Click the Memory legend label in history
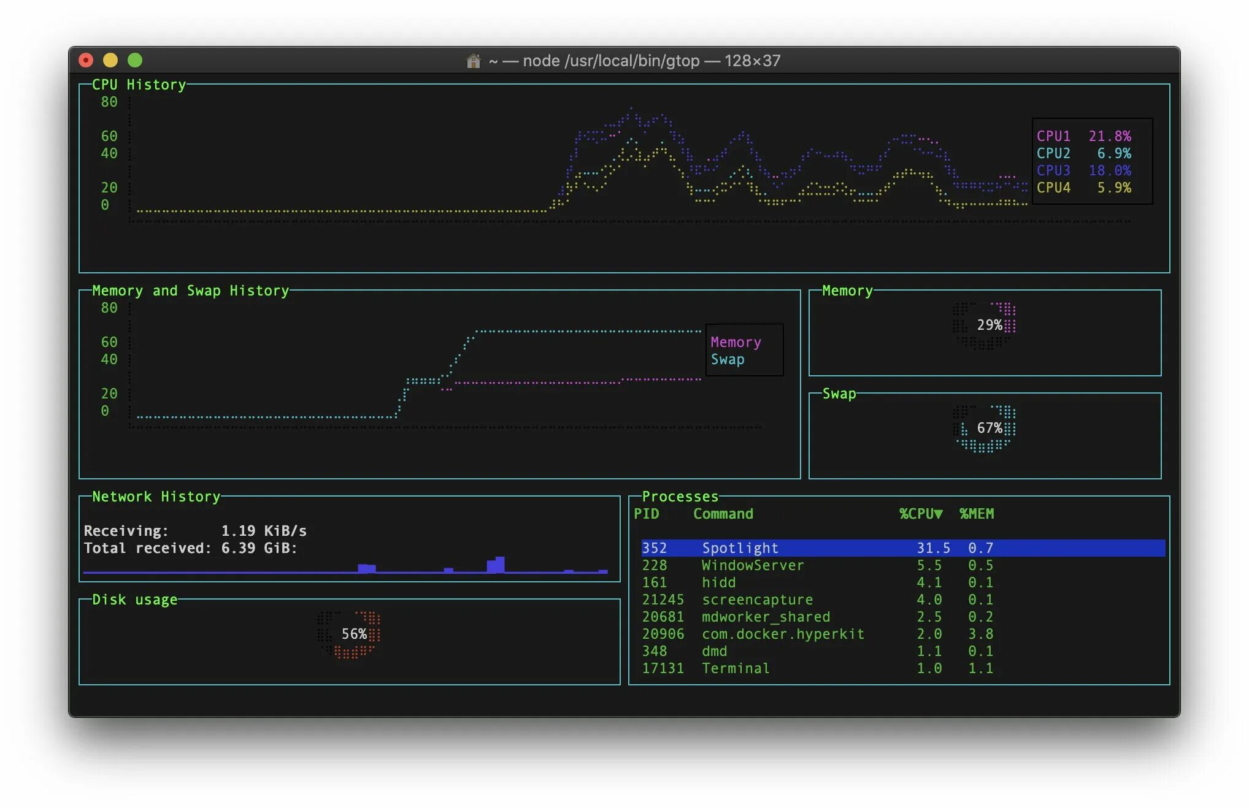The image size is (1249, 808). 736,342
